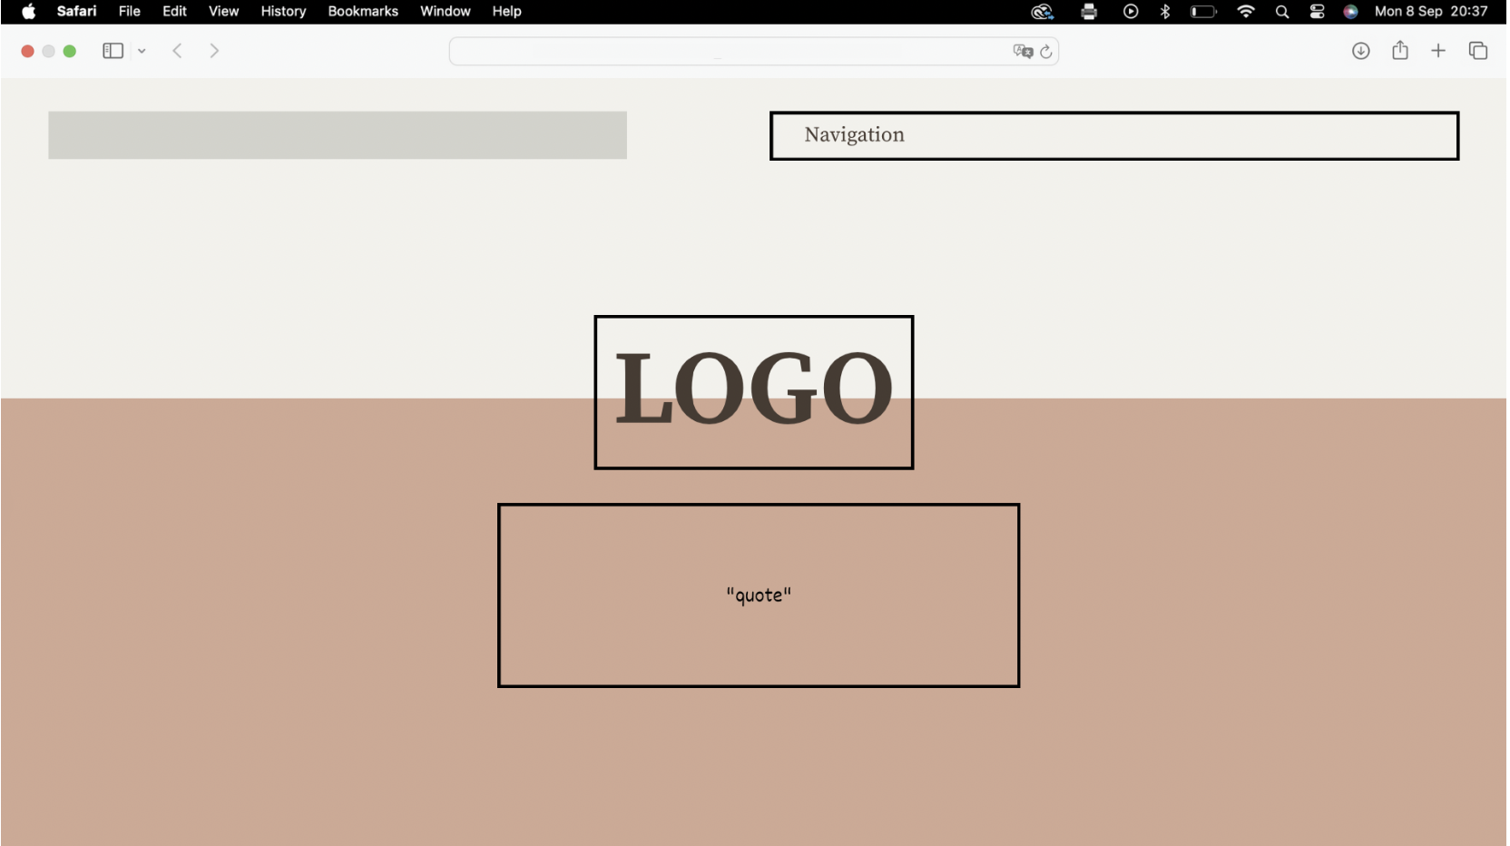Go forward to the next page
Image resolution: width=1510 pixels, height=846 pixels.
(x=214, y=51)
